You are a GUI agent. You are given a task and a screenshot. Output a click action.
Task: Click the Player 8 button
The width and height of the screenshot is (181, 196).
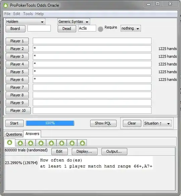pos(17,95)
